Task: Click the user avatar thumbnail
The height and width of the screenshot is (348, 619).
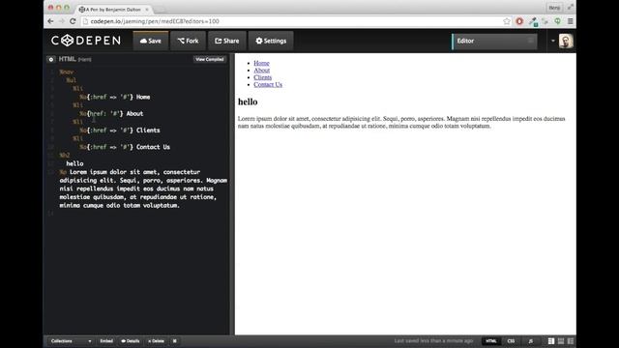Action: (x=566, y=41)
